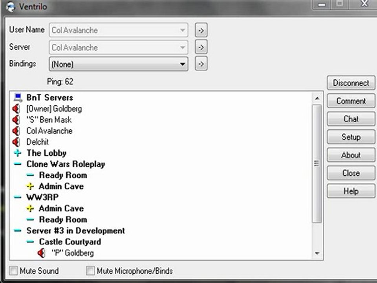Click the channel list scrollbar thumb

(x=317, y=164)
